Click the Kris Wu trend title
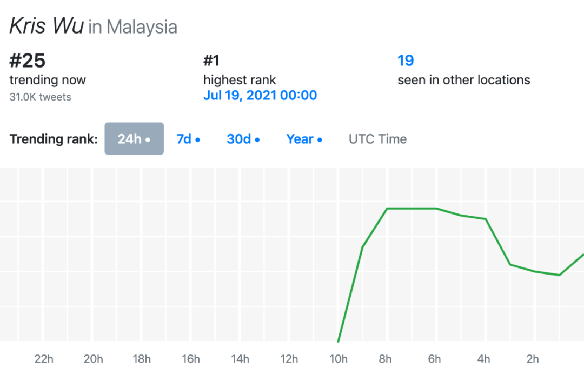 [47, 26]
